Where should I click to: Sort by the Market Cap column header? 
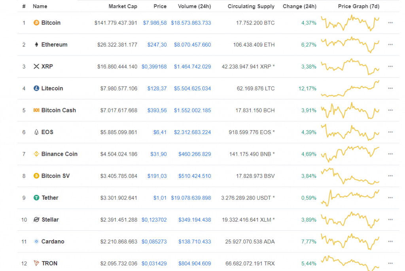coord(123,6)
